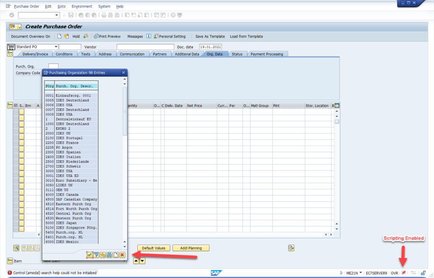Click the Addl Planning button

click(190, 248)
